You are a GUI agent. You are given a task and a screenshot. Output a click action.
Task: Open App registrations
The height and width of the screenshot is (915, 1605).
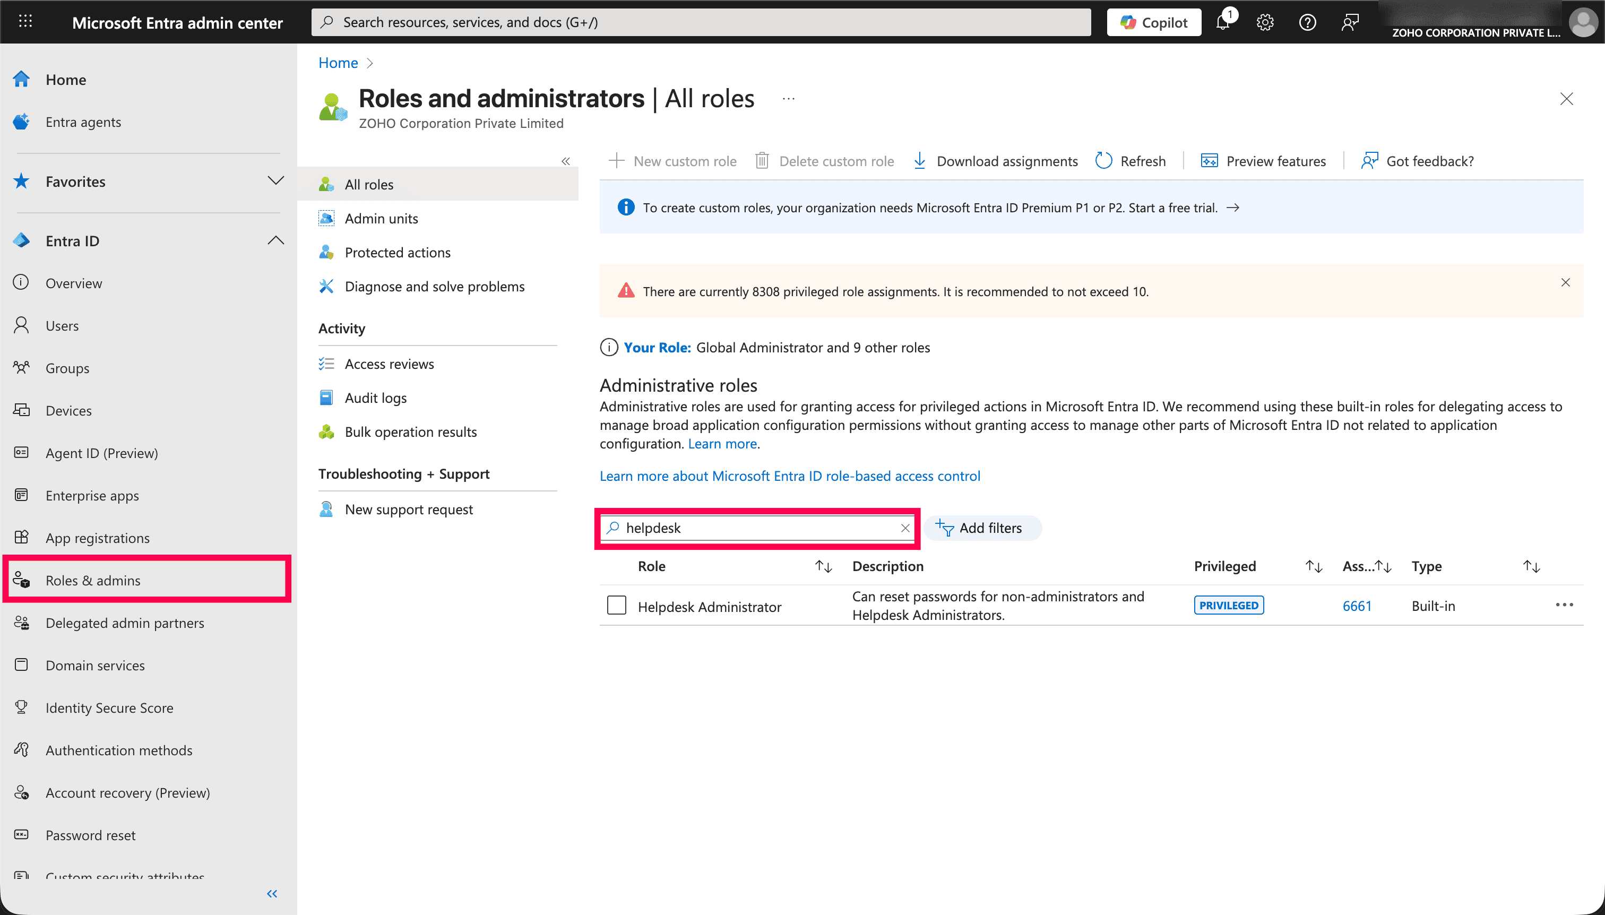(x=98, y=538)
